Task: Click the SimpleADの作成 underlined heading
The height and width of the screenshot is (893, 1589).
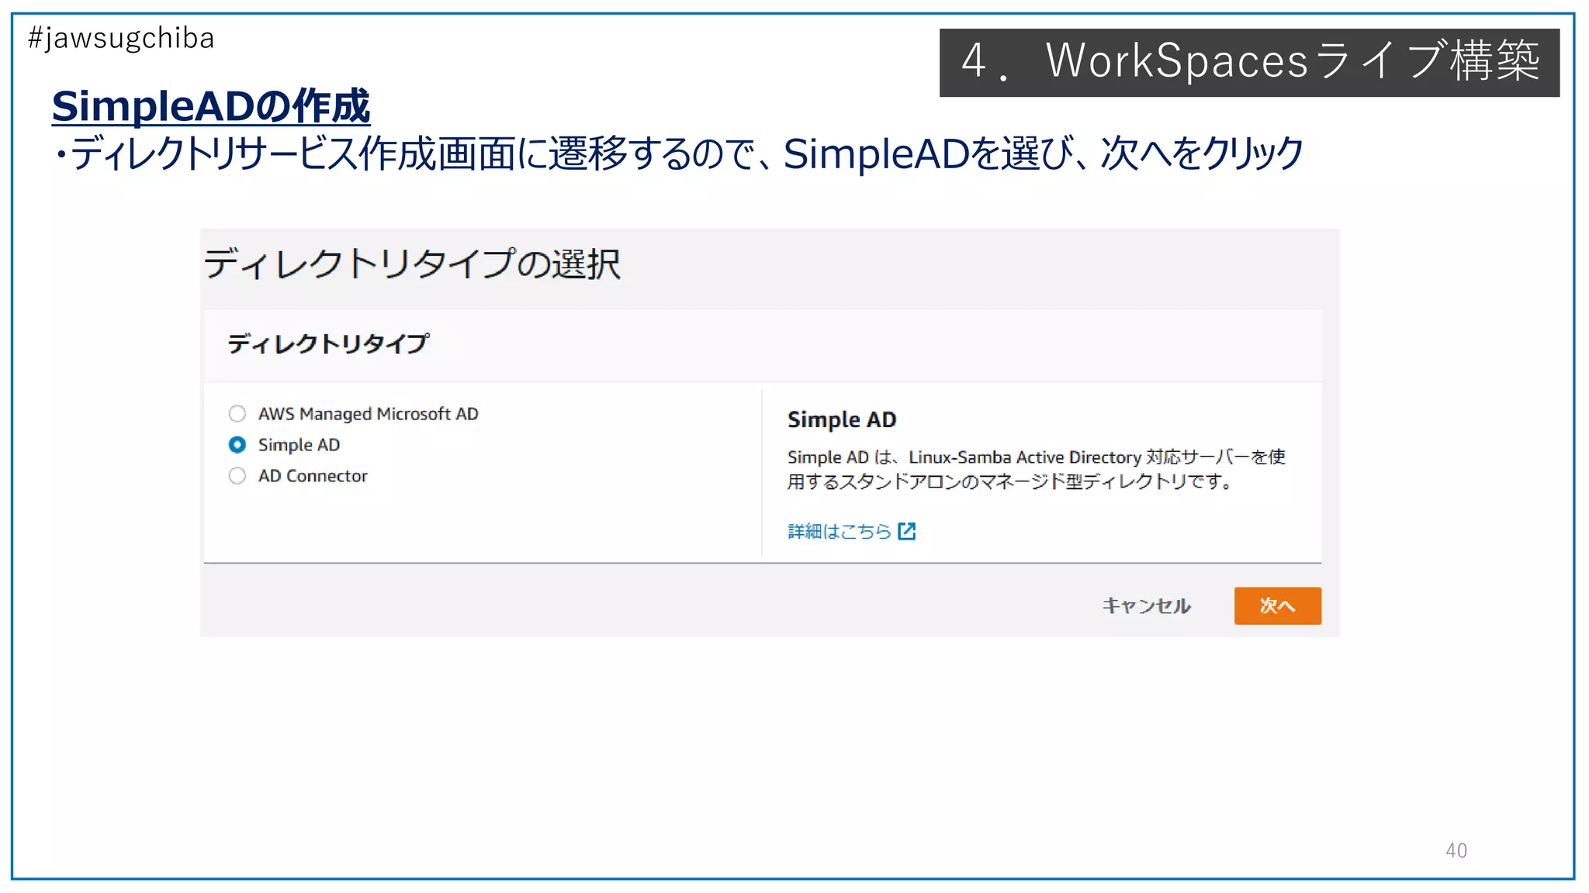Action: point(211,106)
